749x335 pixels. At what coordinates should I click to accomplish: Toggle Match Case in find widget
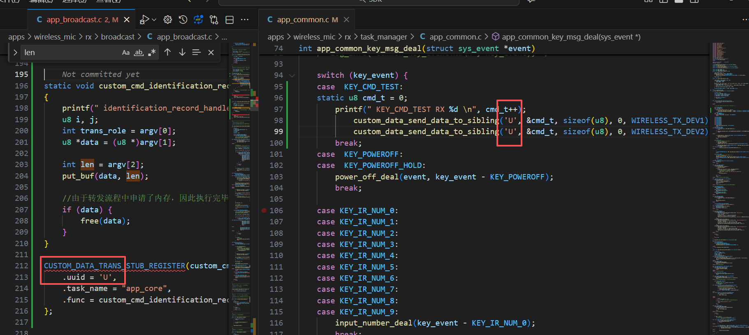126,52
